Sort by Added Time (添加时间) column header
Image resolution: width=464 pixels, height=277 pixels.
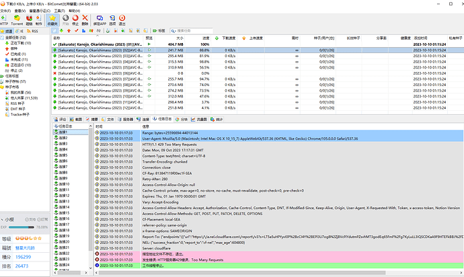430,38
